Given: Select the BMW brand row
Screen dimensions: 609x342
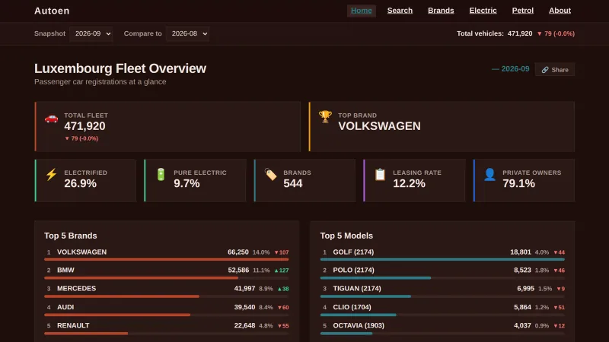Looking at the screenshot, I should pos(166,273).
